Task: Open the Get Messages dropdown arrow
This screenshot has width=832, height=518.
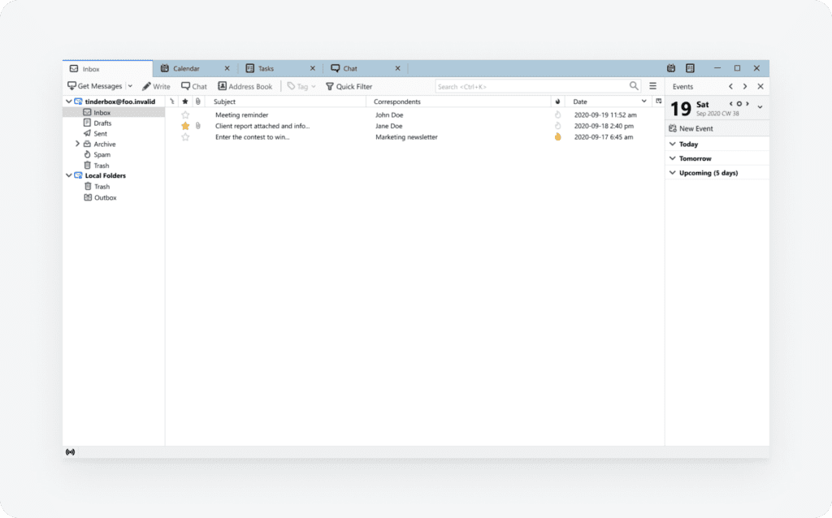Action: pos(130,86)
